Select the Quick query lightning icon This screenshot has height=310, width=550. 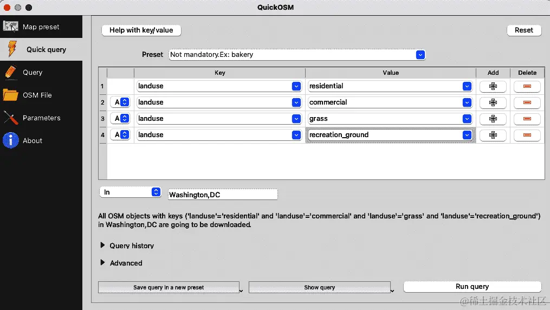[12, 49]
